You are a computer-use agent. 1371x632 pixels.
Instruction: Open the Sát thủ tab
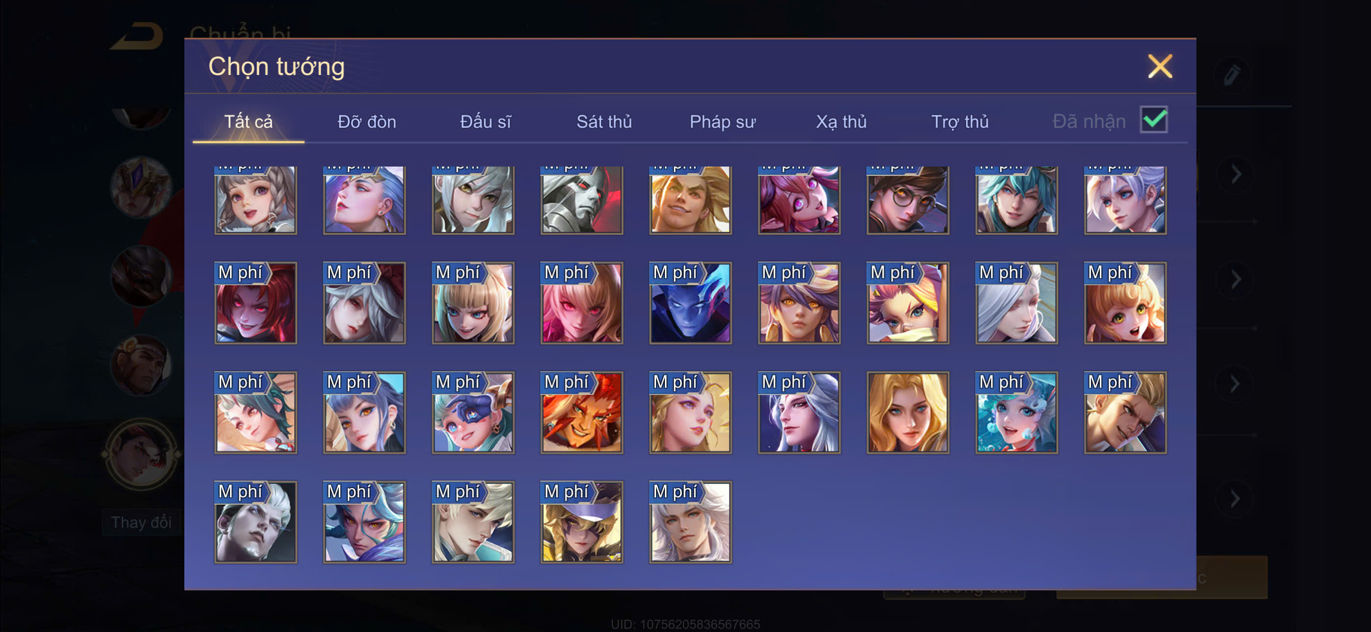pos(604,122)
